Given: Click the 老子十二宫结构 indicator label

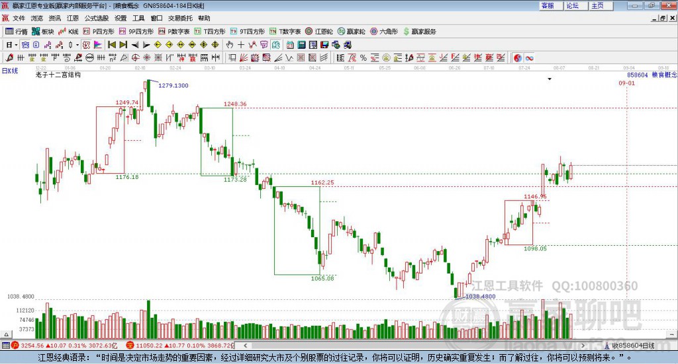Looking at the screenshot, I should tap(58, 75).
